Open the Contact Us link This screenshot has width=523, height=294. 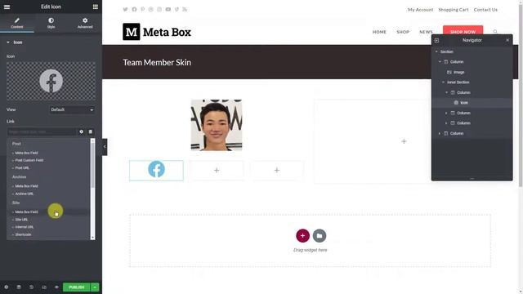coord(485,10)
